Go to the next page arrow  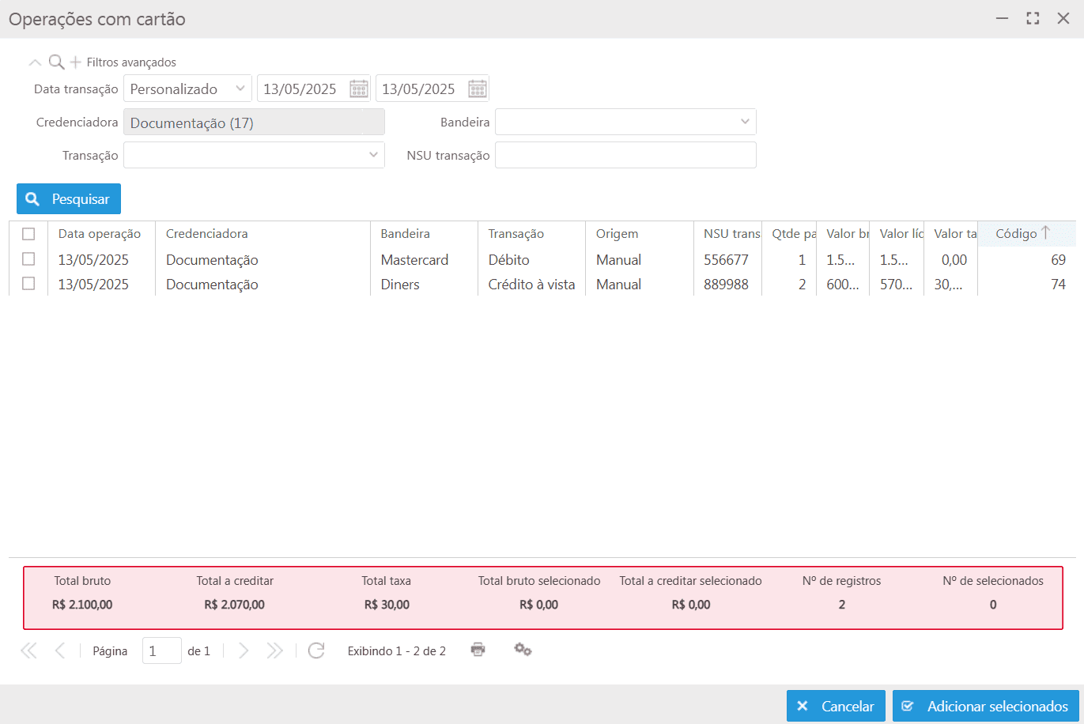[244, 650]
